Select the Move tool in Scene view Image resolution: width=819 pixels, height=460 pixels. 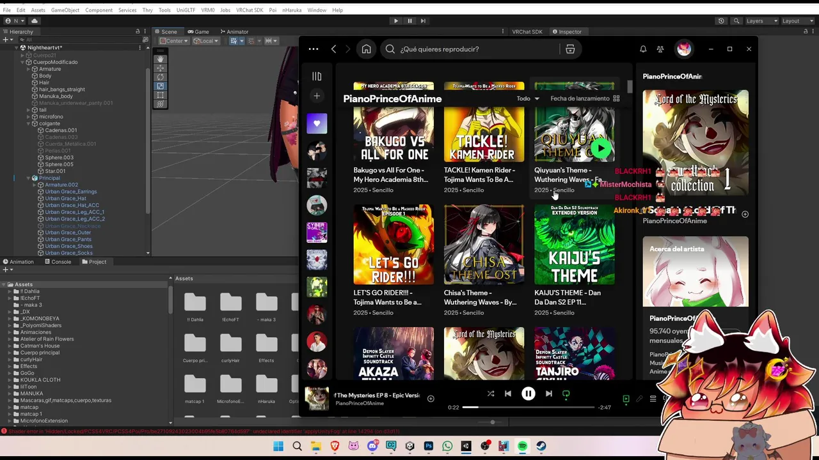pyautogui.click(x=160, y=68)
